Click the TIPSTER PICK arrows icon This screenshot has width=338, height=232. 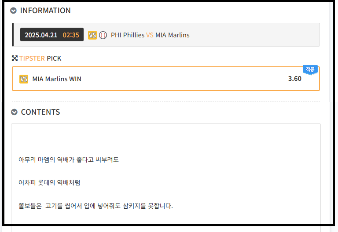15,58
